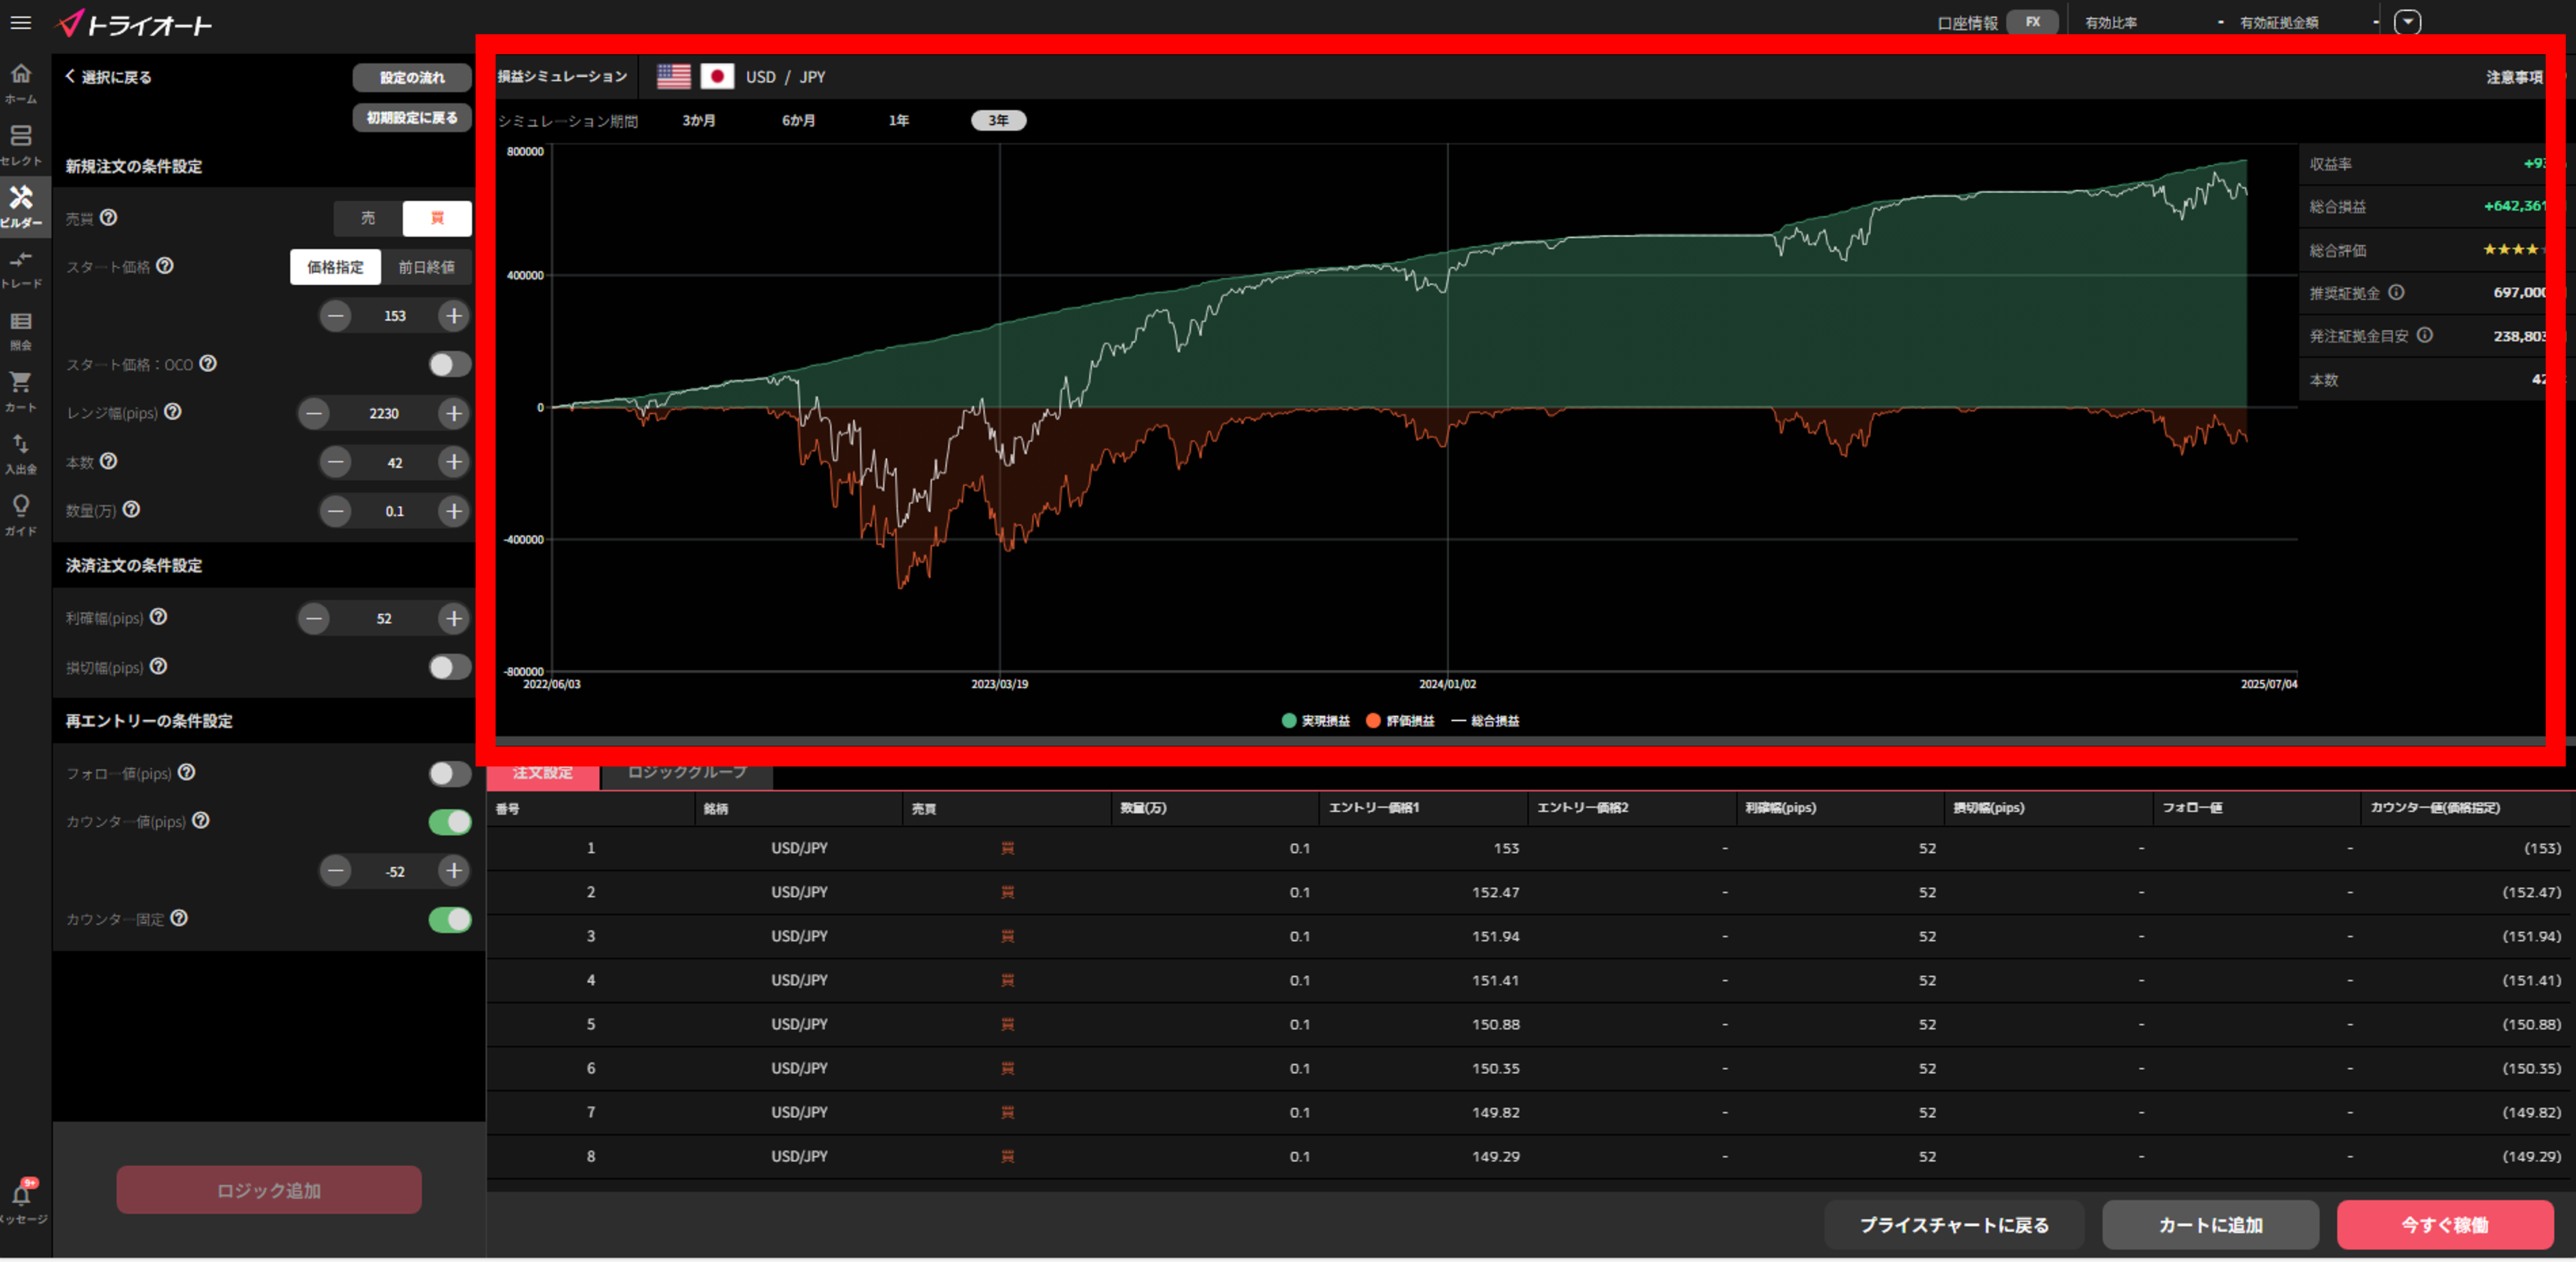The image size is (2576, 1262).
Task: Click info icon next to 発注証拠金目安
Action: pyautogui.click(x=2424, y=335)
